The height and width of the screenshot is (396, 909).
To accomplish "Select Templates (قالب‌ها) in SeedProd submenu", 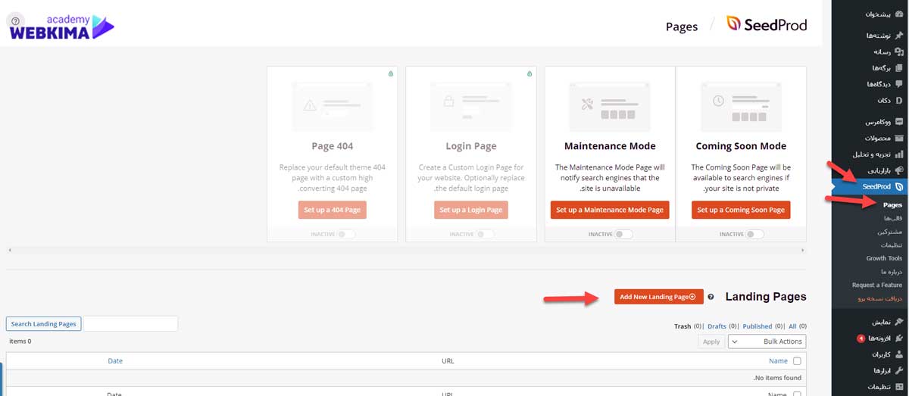I will tap(893, 218).
